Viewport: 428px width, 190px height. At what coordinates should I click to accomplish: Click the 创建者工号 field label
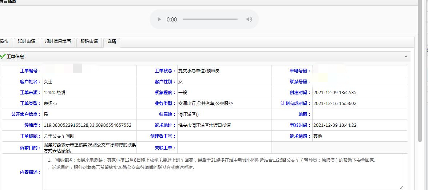pyautogui.click(x=163, y=136)
